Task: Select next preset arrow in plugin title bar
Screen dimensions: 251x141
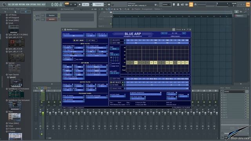Action: pyautogui.click(x=185, y=30)
